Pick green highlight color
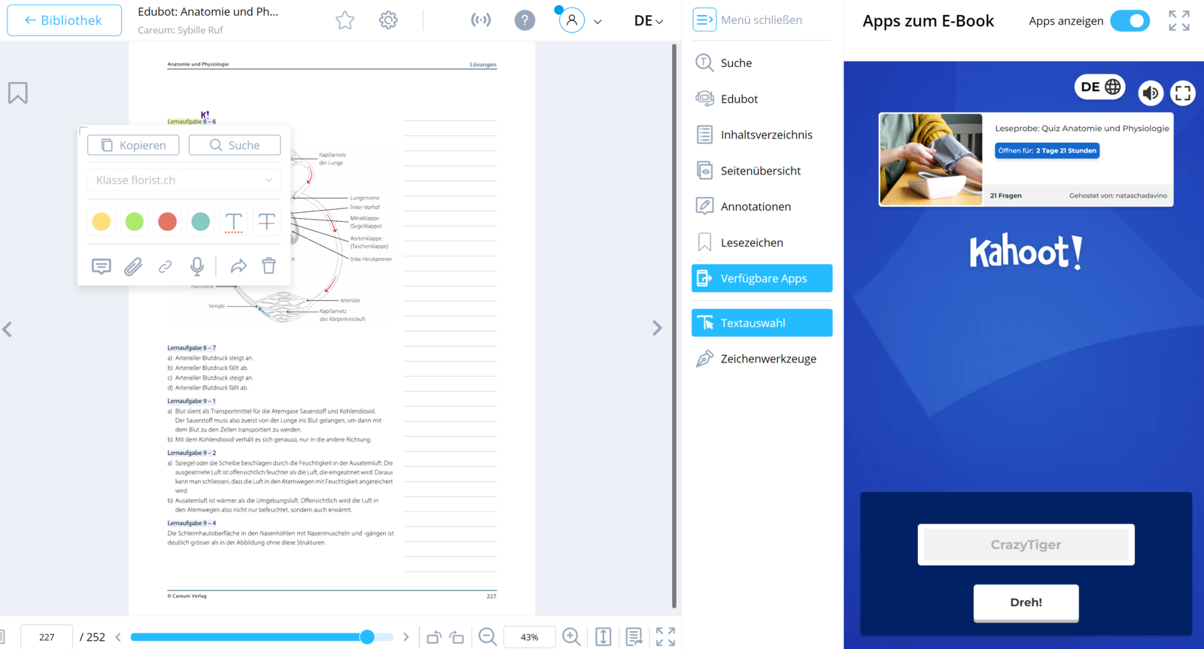This screenshot has height=649, width=1204. (135, 222)
